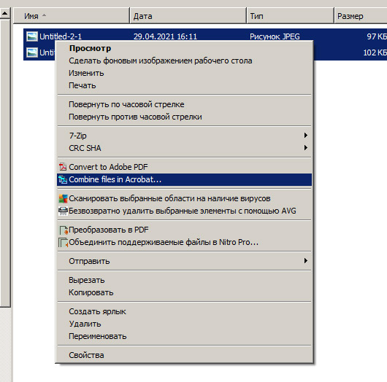Click the Adobe PDF icon beside Convert to Adobe PDF
Screen dimensions: 387x382
pyautogui.click(x=63, y=167)
